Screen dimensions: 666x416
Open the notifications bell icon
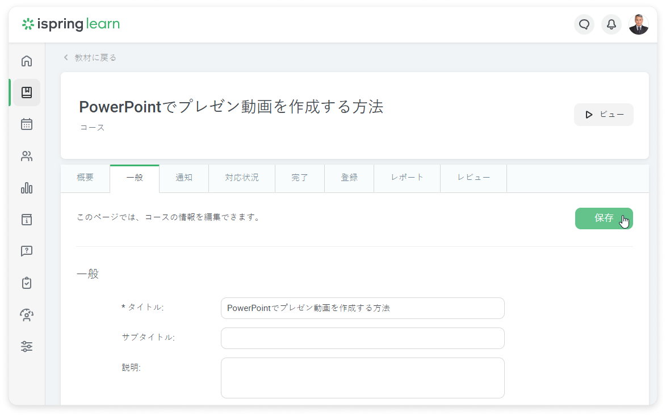click(611, 24)
